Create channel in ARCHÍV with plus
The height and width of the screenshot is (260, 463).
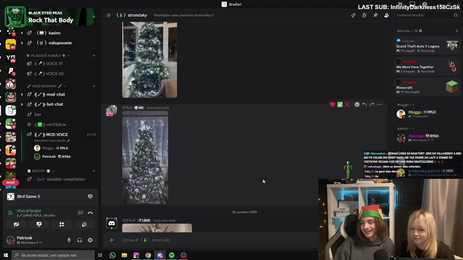click(94, 171)
